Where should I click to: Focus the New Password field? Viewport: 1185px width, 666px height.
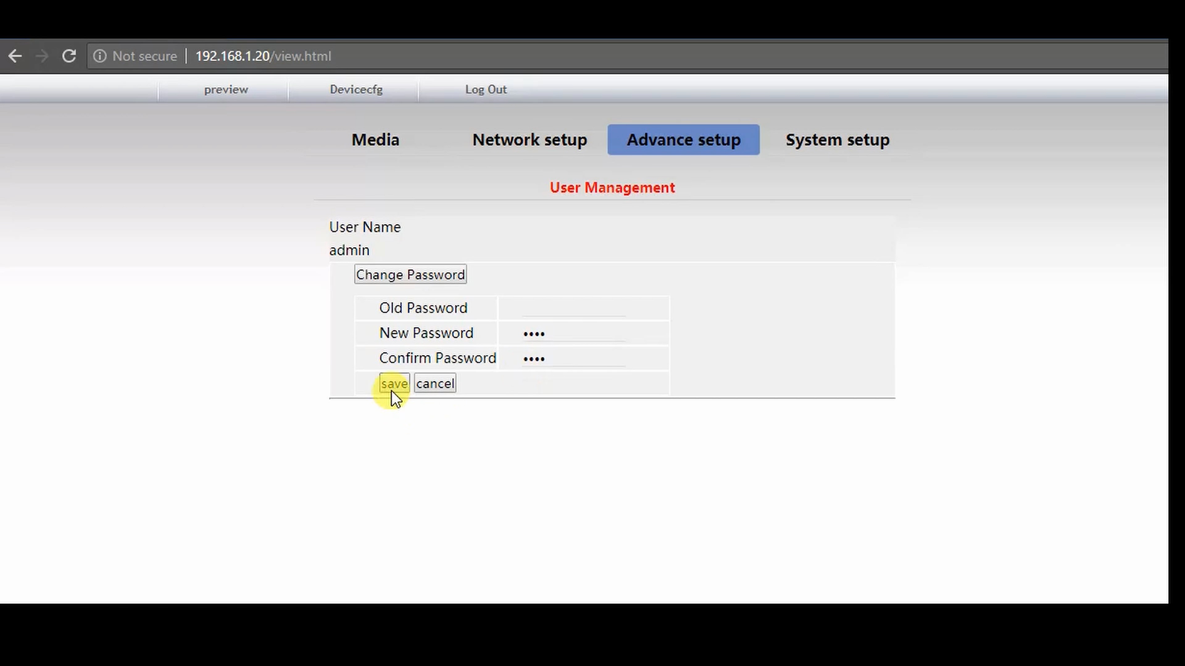tap(574, 334)
